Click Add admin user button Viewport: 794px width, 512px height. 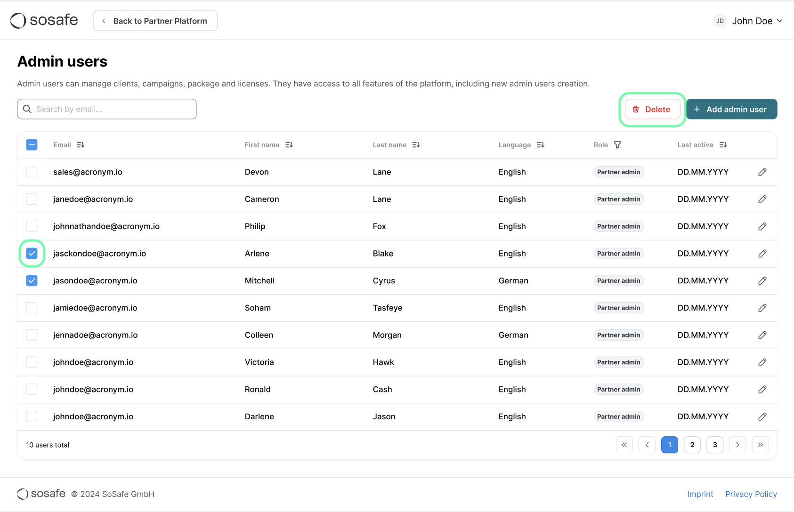[731, 109]
